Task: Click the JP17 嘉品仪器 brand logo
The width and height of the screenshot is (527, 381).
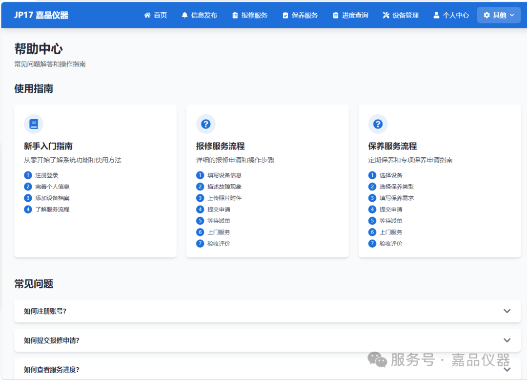Action: (41, 15)
